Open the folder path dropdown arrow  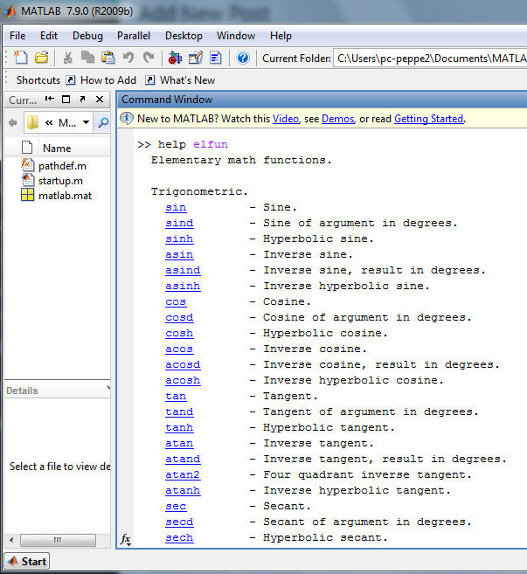click(86, 122)
